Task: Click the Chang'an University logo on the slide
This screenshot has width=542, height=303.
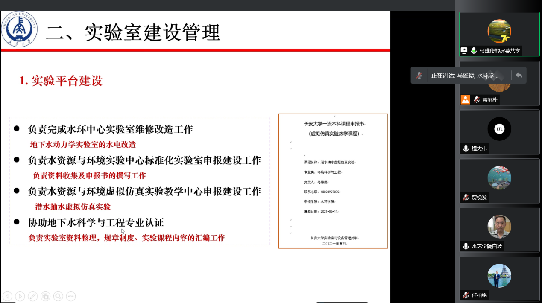Action: tap(19, 29)
